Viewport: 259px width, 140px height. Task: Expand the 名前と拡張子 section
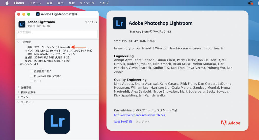tap(18, 92)
